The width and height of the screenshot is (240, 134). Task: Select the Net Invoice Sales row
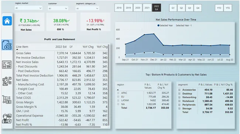coord(62,62)
